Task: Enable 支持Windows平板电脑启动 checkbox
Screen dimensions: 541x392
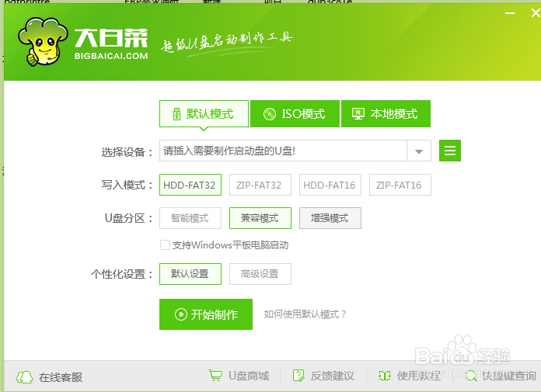Action: [165, 245]
